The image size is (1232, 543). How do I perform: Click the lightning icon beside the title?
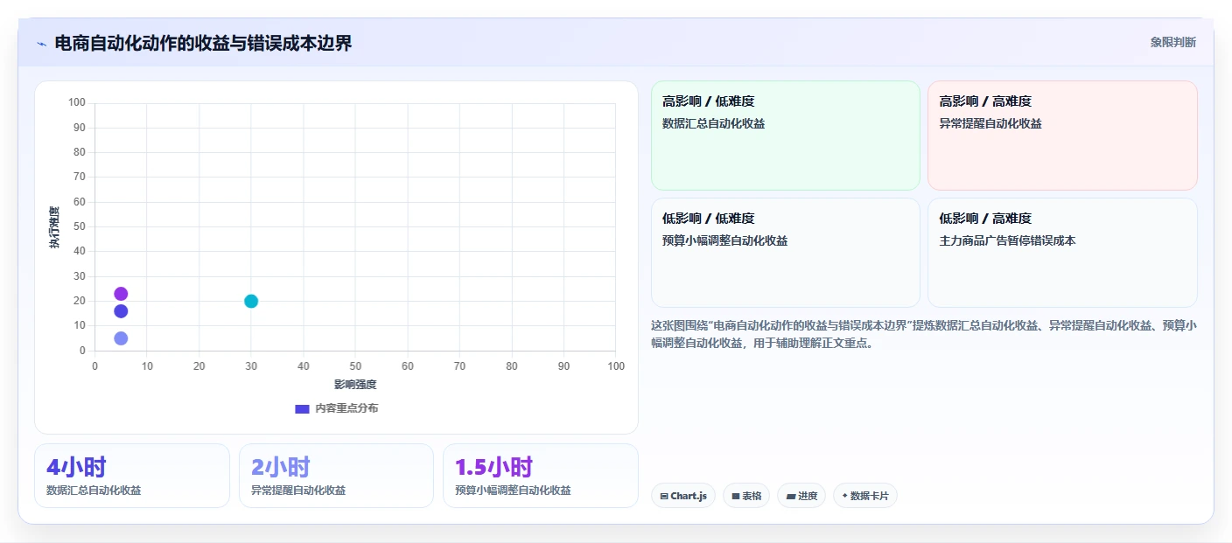coord(41,44)
